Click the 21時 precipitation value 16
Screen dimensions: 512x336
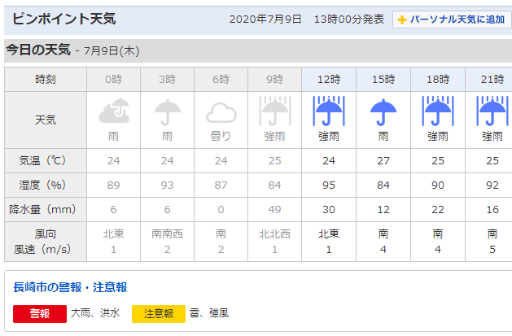(x=492, y=209)
